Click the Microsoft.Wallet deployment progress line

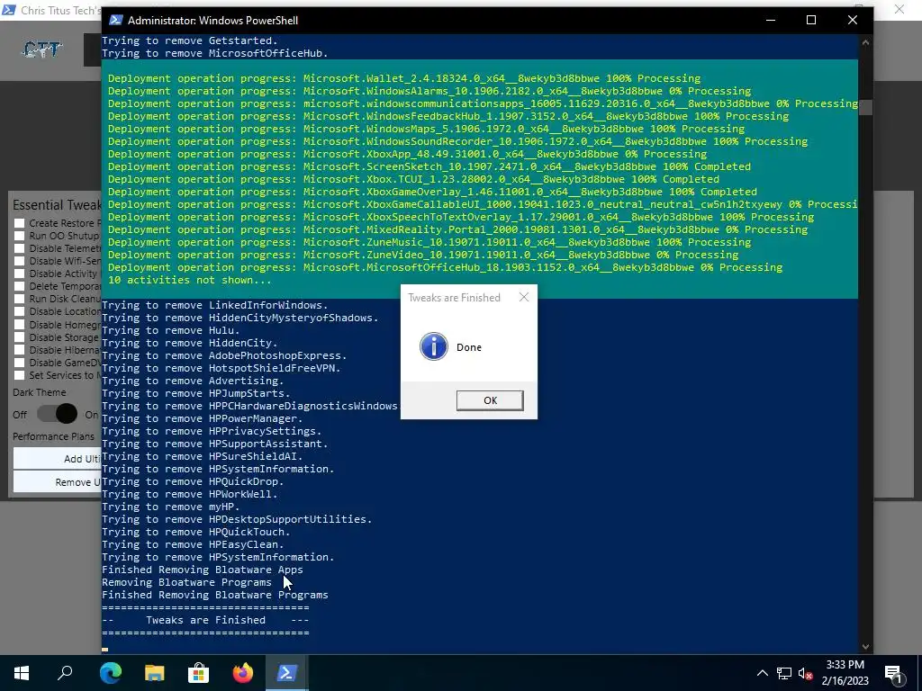(404, 79)
